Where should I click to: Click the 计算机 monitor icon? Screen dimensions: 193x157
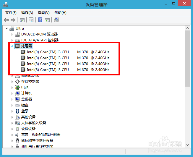17,93
